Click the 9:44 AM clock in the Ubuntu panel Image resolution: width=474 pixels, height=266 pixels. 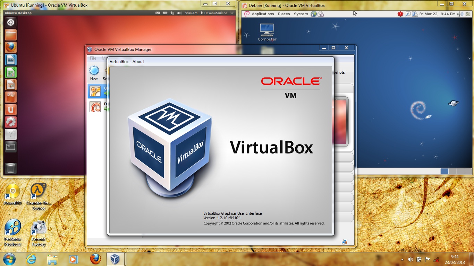191,13
